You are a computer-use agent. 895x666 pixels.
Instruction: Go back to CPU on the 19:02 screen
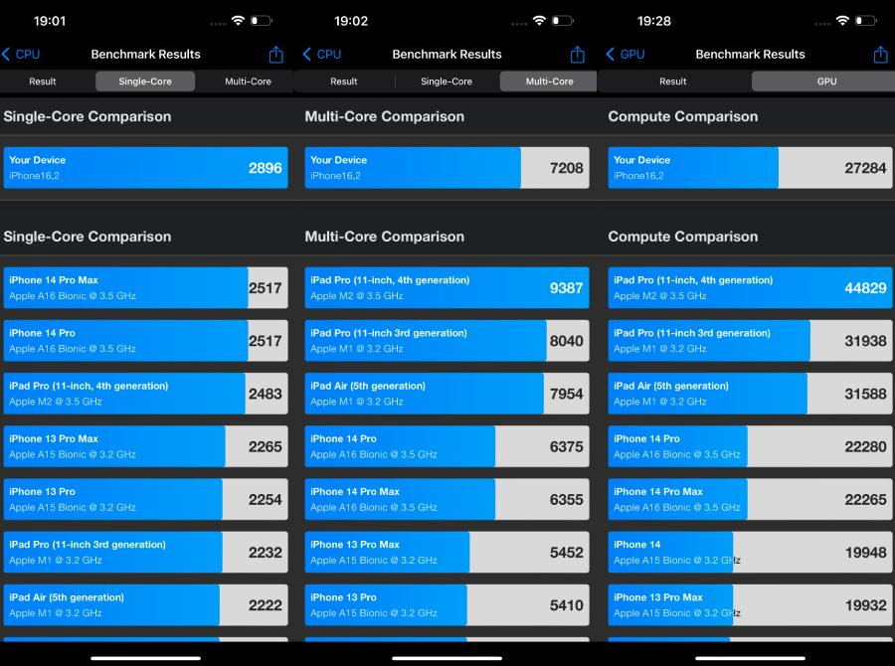(322, 55)
